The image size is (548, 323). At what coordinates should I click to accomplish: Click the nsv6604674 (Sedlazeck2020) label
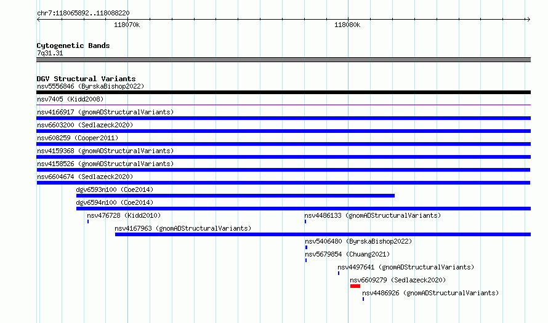85,177
